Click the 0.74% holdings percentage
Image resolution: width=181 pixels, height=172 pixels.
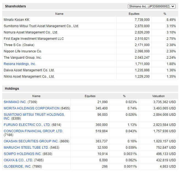132,108
